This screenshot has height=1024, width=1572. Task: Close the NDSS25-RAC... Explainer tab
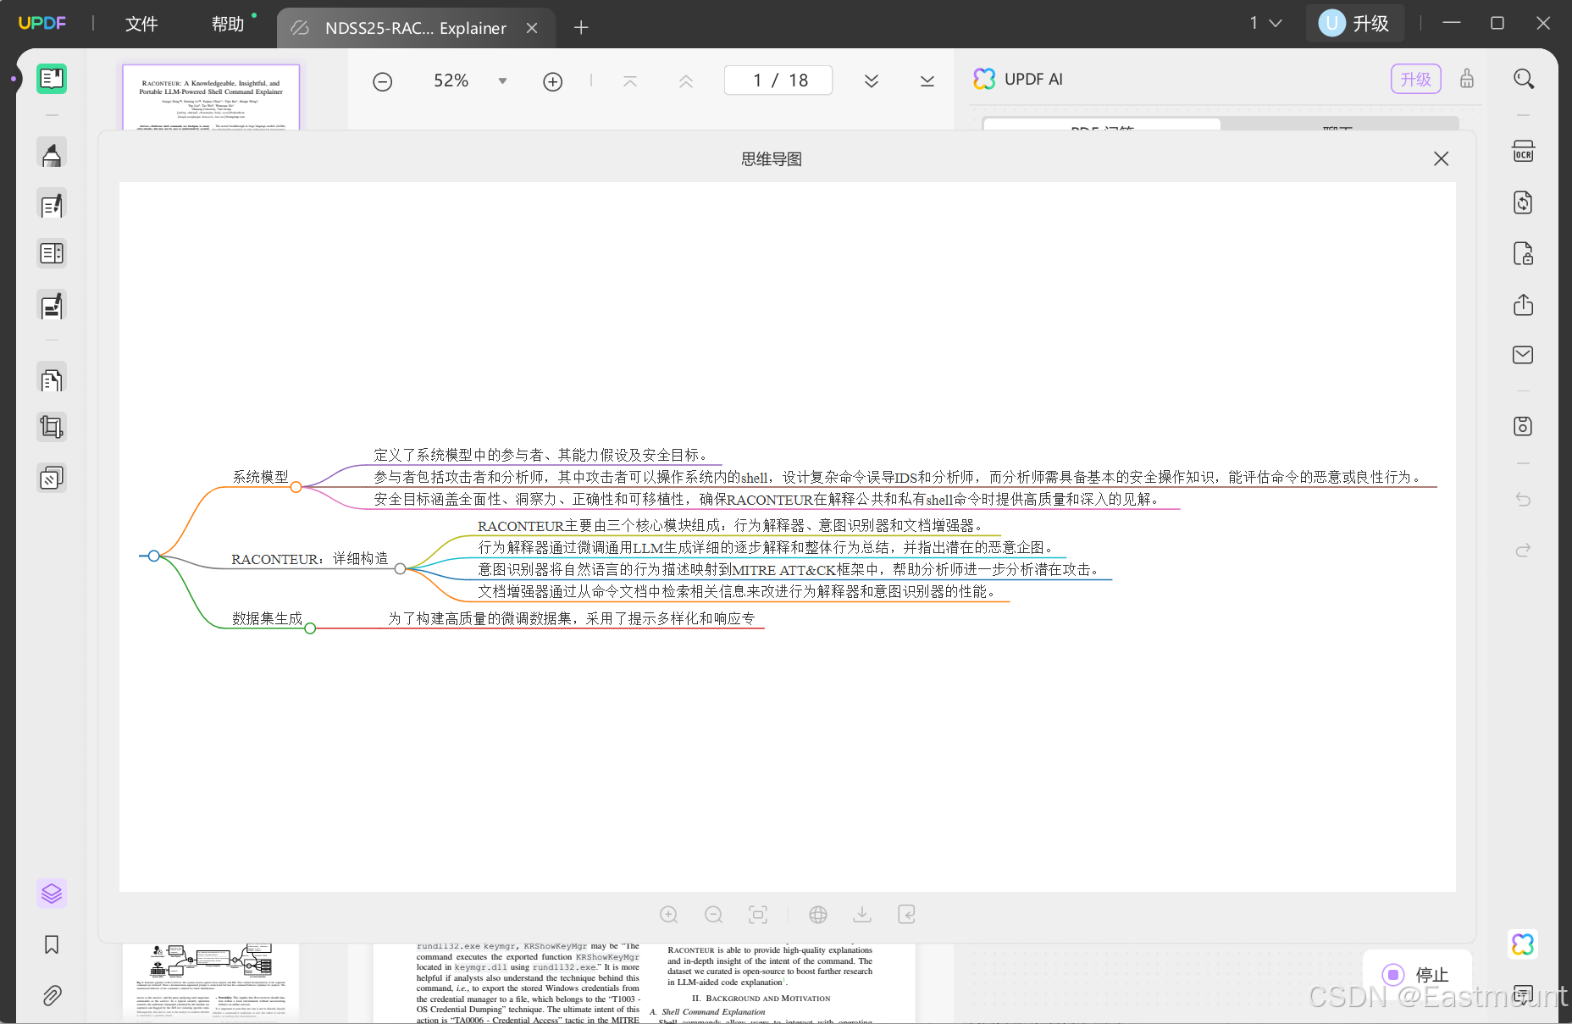click(532, 28)
